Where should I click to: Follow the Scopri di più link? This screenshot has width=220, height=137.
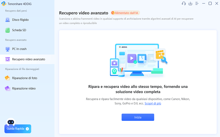coord(153,104)
